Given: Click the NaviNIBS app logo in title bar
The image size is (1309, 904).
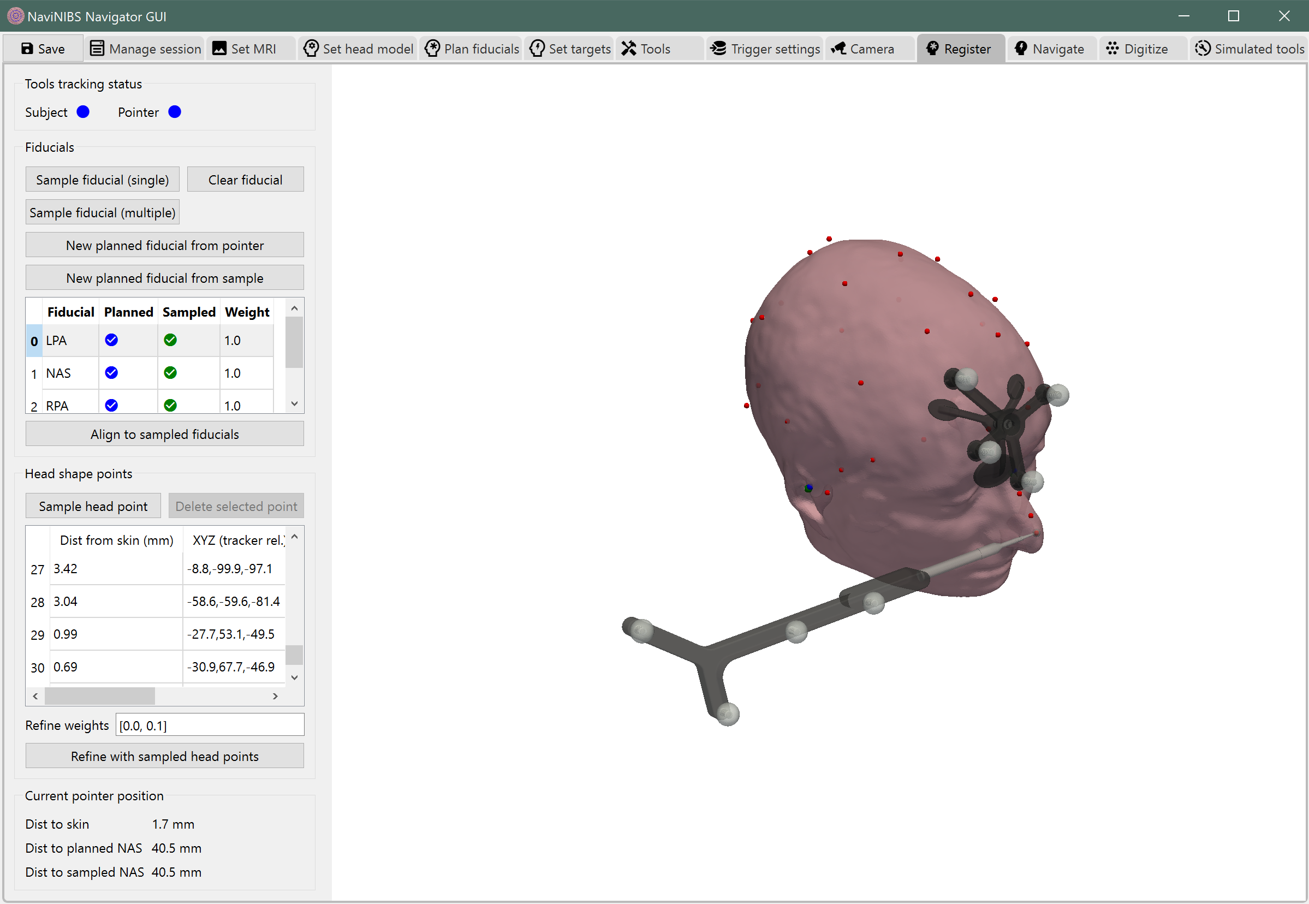Looking at the screenshot, I should (x=15, y=16).
